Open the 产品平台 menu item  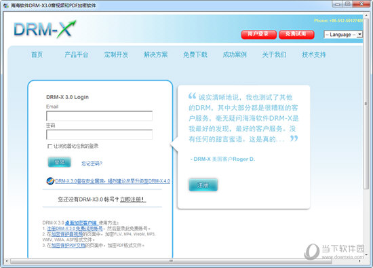77,55
